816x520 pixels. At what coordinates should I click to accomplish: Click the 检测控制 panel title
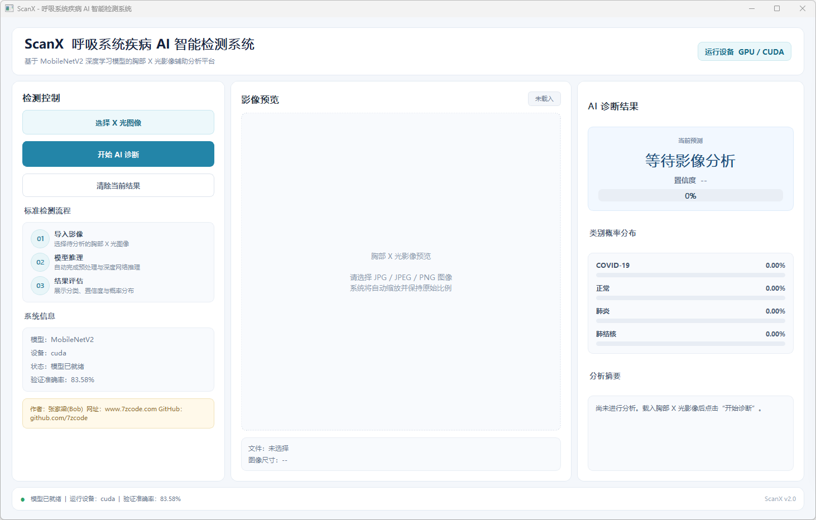[41, 98]
